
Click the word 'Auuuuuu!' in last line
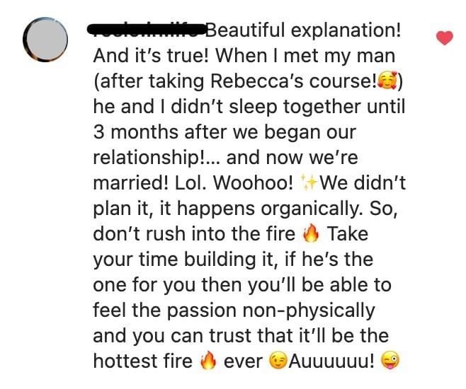pos(332,361)
